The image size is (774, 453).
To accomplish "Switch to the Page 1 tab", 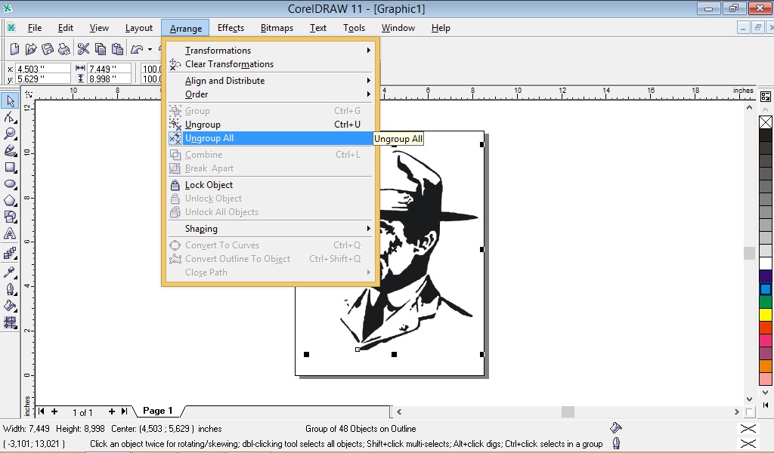I will [157, 411].
